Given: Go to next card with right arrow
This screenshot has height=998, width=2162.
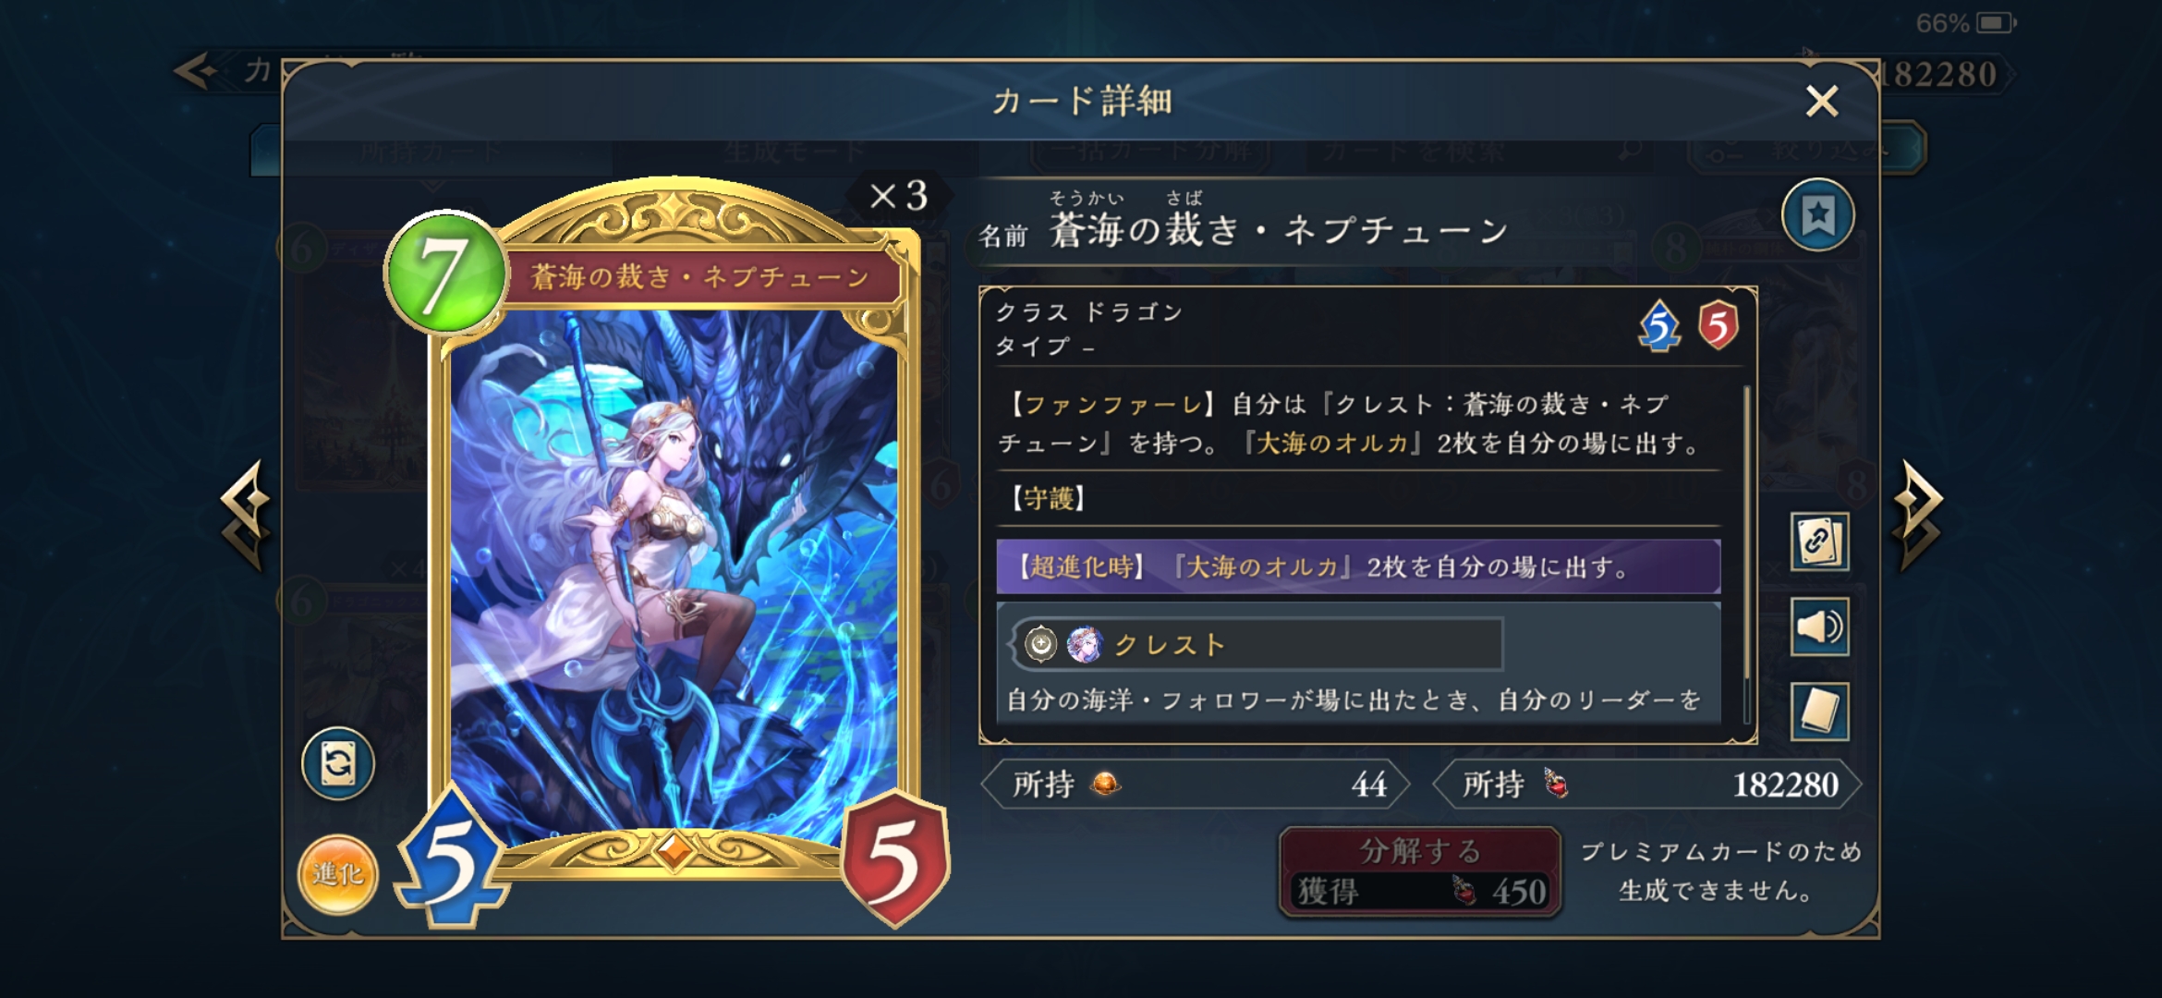Looking at the screenshot, I should point(1917,514).
